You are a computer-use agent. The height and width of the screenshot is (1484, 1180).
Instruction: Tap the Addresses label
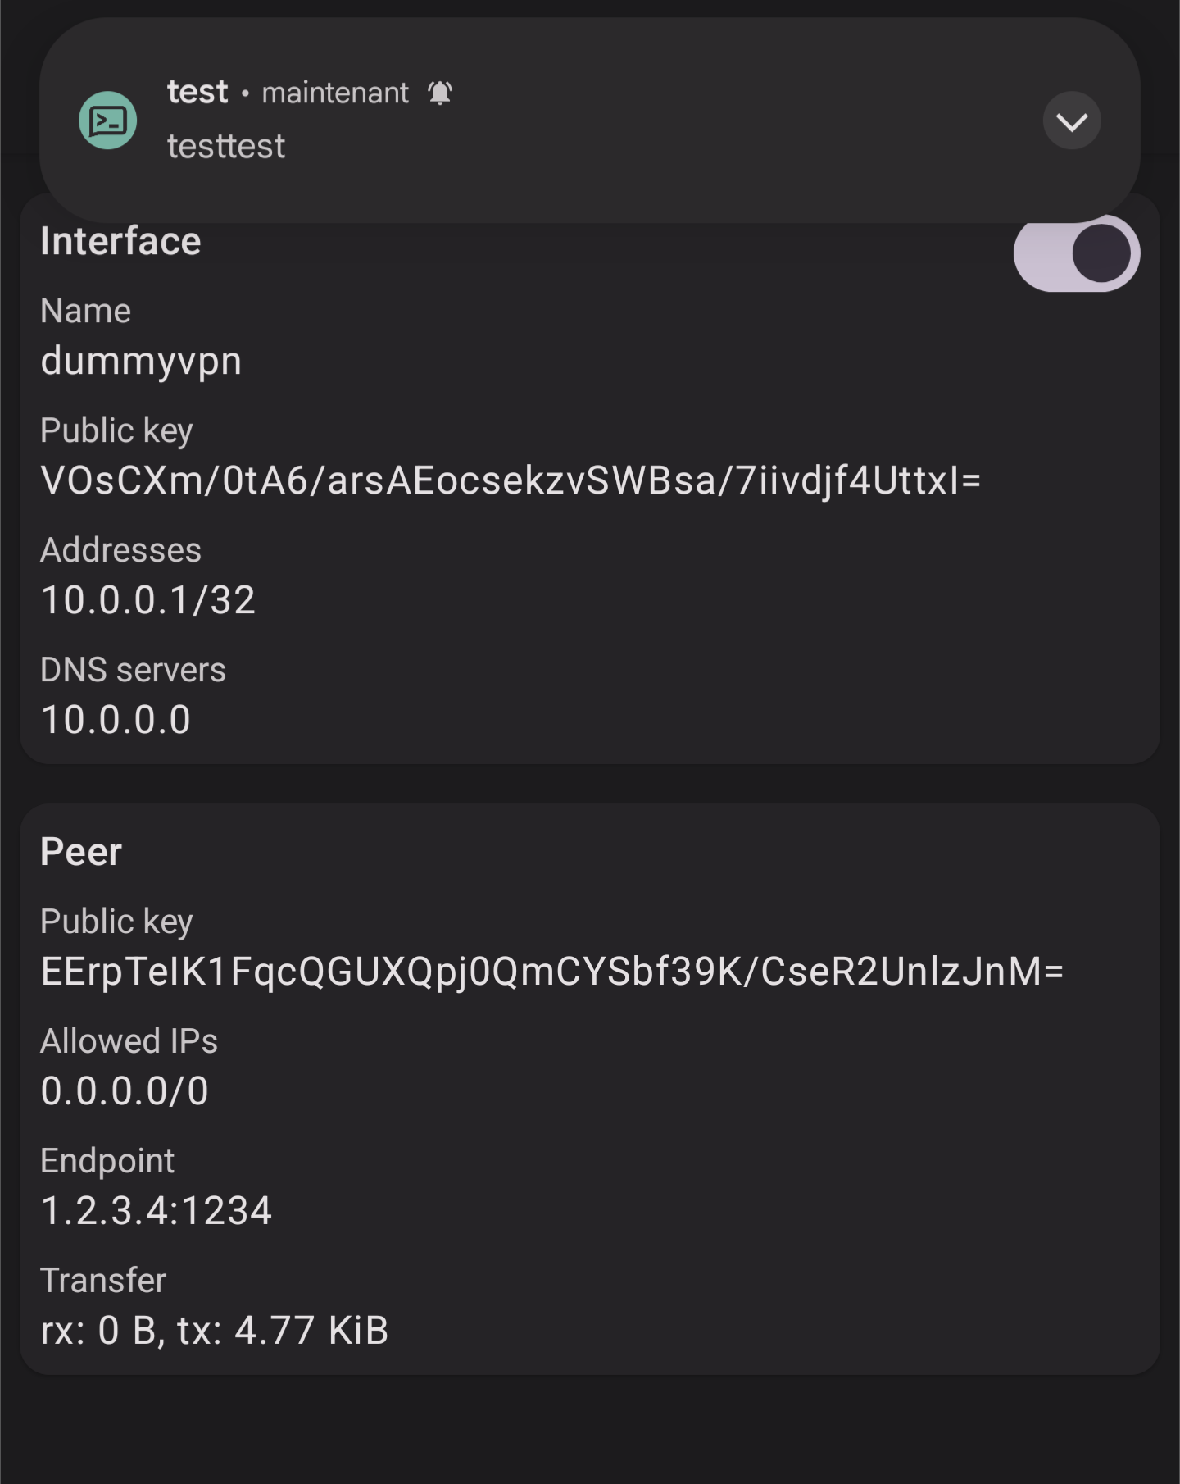click(120, 550)
